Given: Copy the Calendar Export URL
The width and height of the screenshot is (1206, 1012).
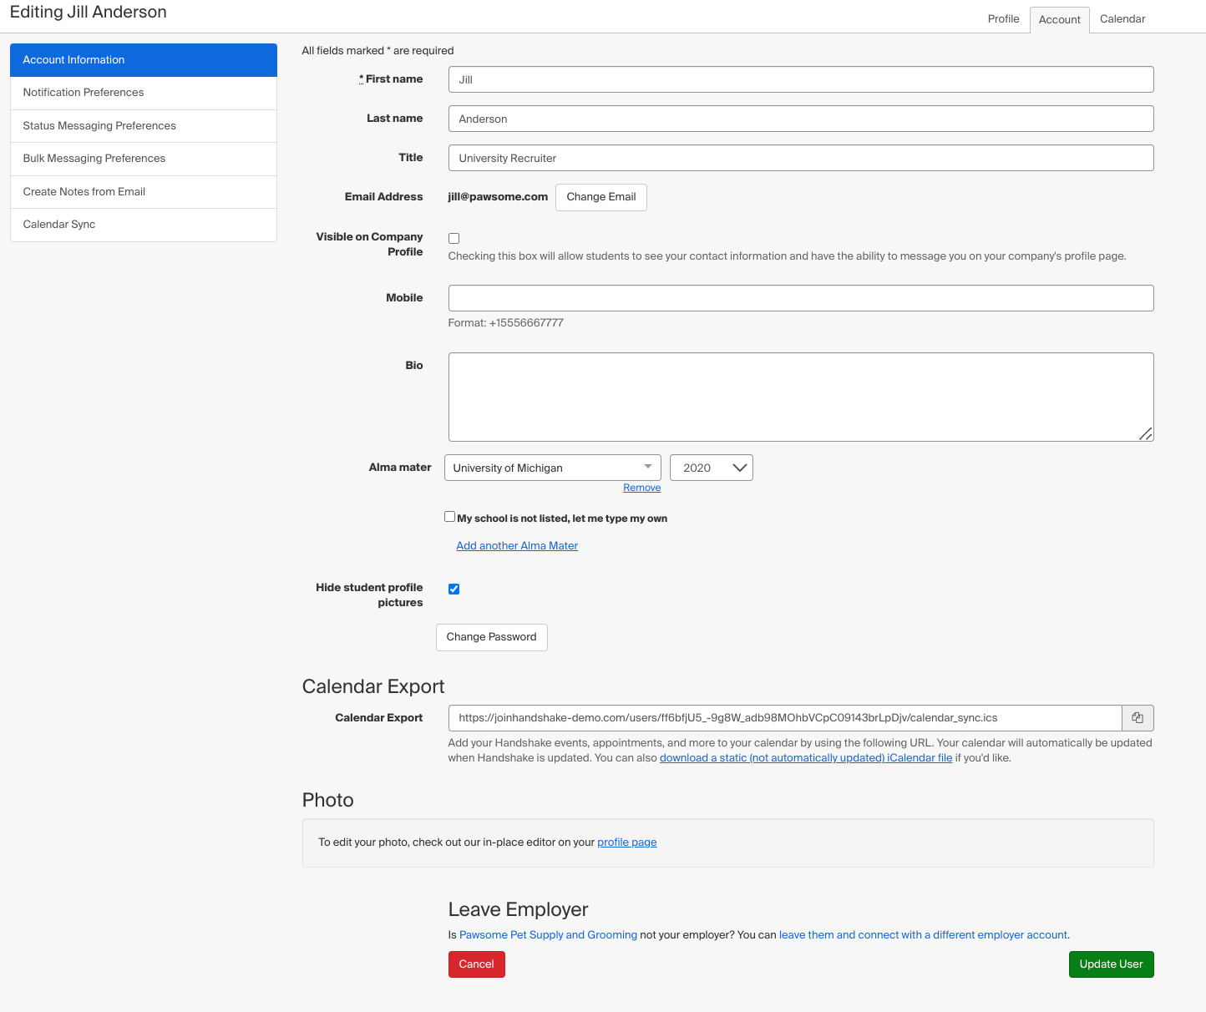Looking at the screenshot, I should pos(1138,717).
